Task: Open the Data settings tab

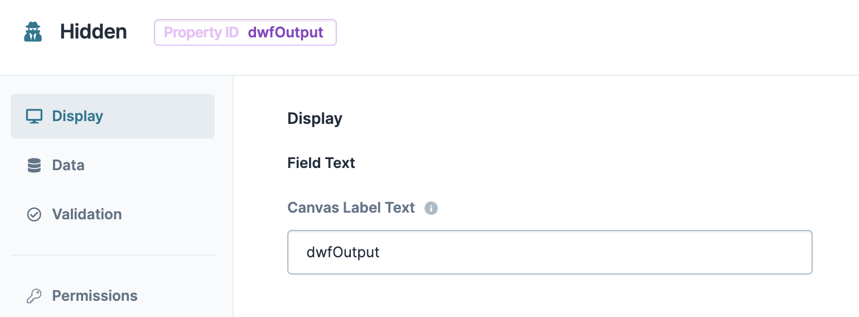Action: point(113,165)
